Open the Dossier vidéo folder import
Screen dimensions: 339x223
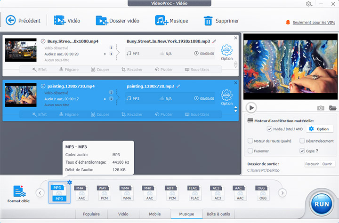[x=102, y=21]
